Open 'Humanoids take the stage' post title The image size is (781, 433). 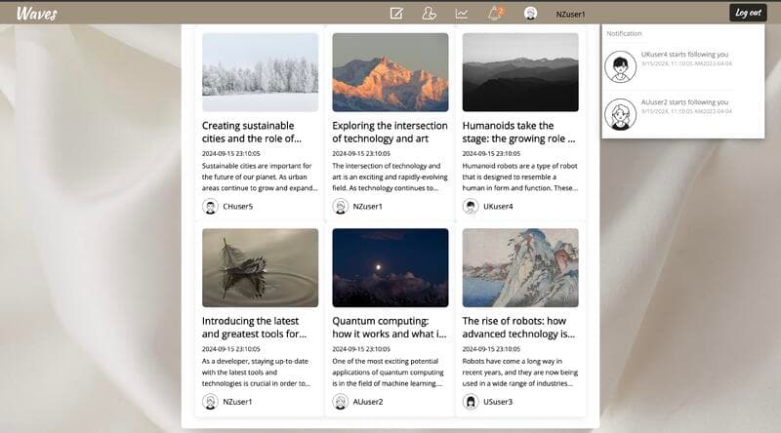pos(518,132)
